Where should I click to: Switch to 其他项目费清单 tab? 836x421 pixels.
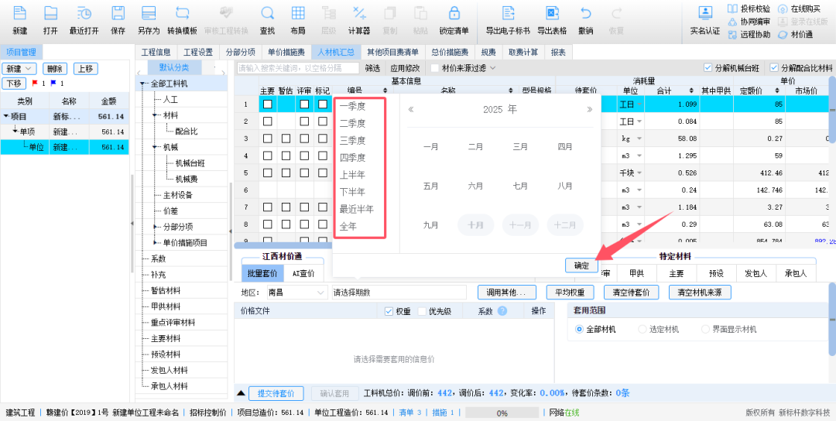tap(392, 52)
